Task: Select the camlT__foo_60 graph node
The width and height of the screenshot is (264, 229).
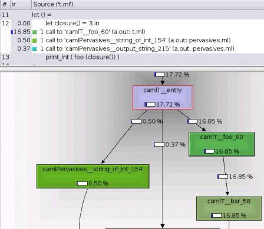Action: tap(222, 144)
